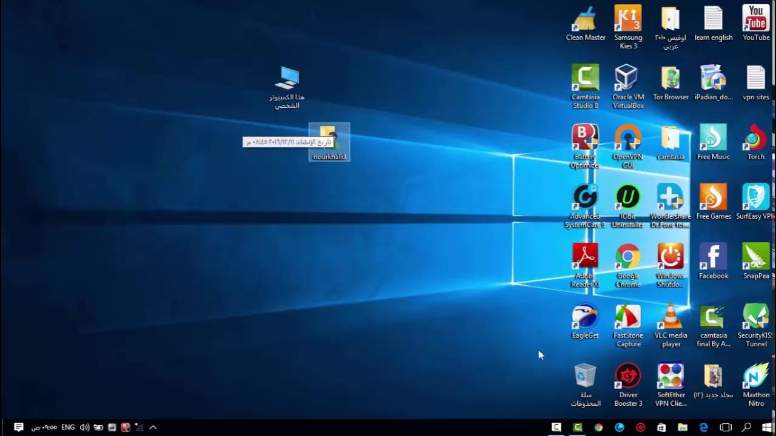The height and width of the screenshot is (436, 776).
Task: Open the YouTube desktop shortcut
Action: pos(756,23)
